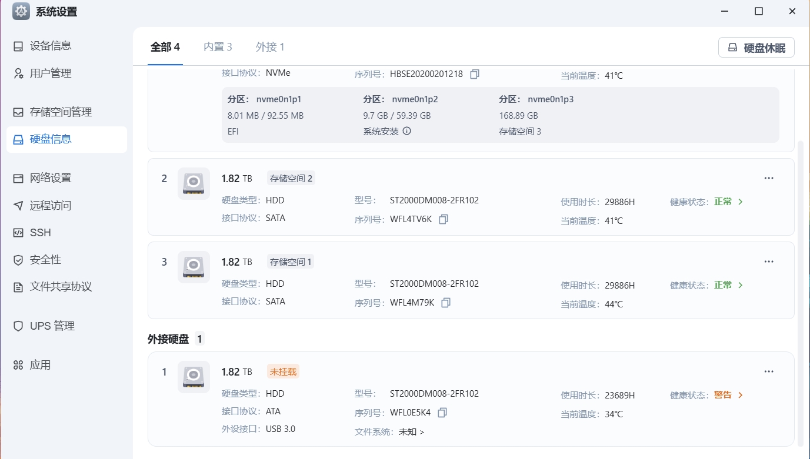Expand 正常 health status for WFL4TV6K disk

729,202
